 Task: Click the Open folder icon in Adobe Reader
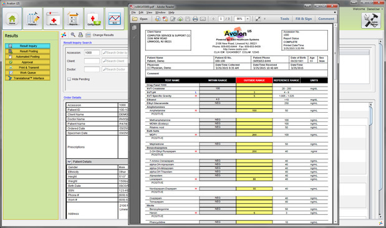point(135,19)
